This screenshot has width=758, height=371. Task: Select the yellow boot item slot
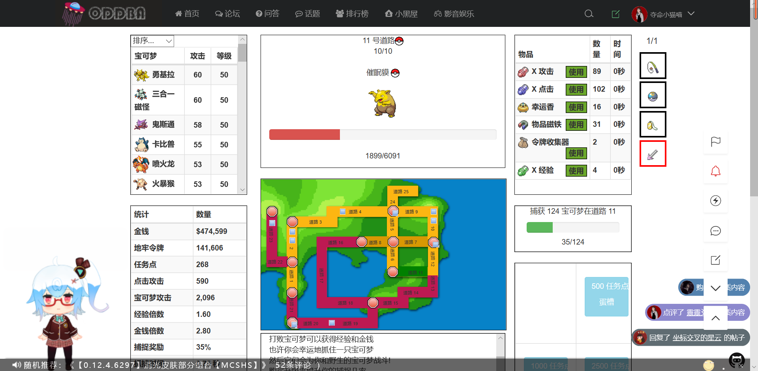coord(653,124)
